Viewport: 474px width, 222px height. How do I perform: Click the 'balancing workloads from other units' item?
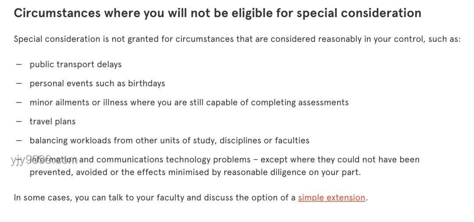click(169, 141)
